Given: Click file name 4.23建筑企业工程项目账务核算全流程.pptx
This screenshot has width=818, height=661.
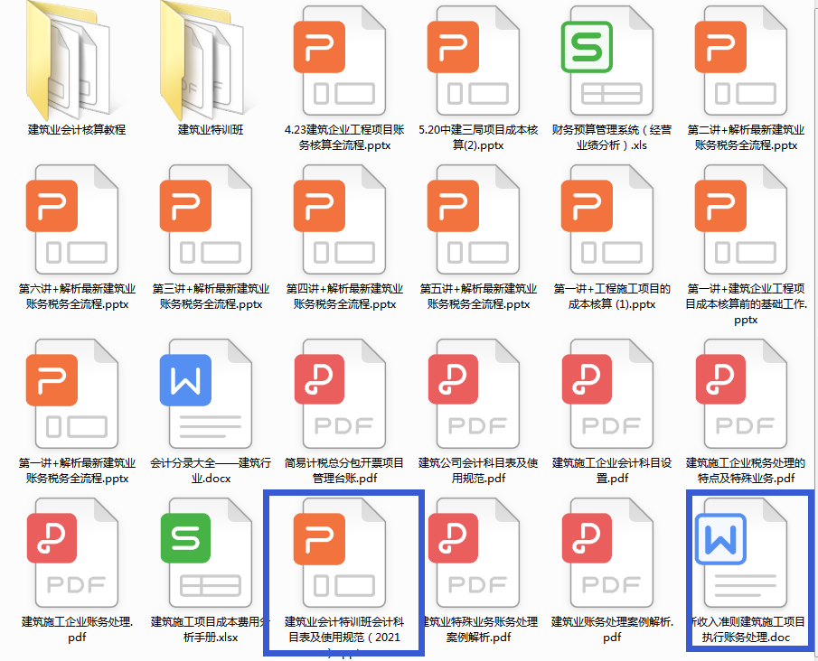Looking at the screenshot, I should tap(344, 137).
